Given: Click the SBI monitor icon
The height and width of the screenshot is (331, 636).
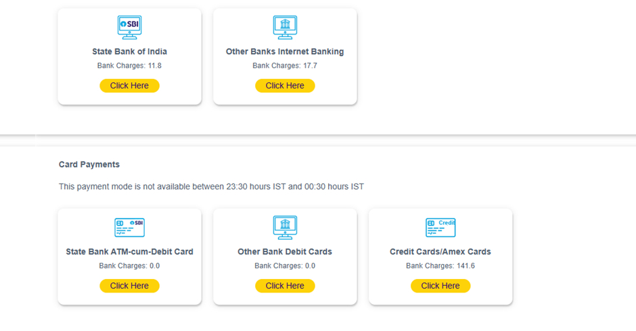Looking at the screenshot, I should click(129, 27).
